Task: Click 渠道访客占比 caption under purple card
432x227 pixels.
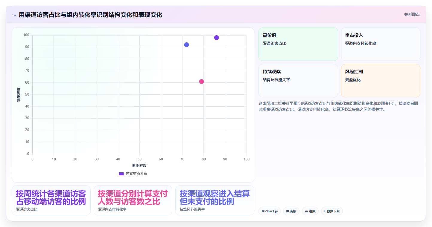Action: 27,209
